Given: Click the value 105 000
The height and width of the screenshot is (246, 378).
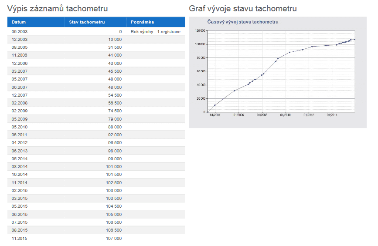Looking at the screenshot, I should [x=114, y=215].
